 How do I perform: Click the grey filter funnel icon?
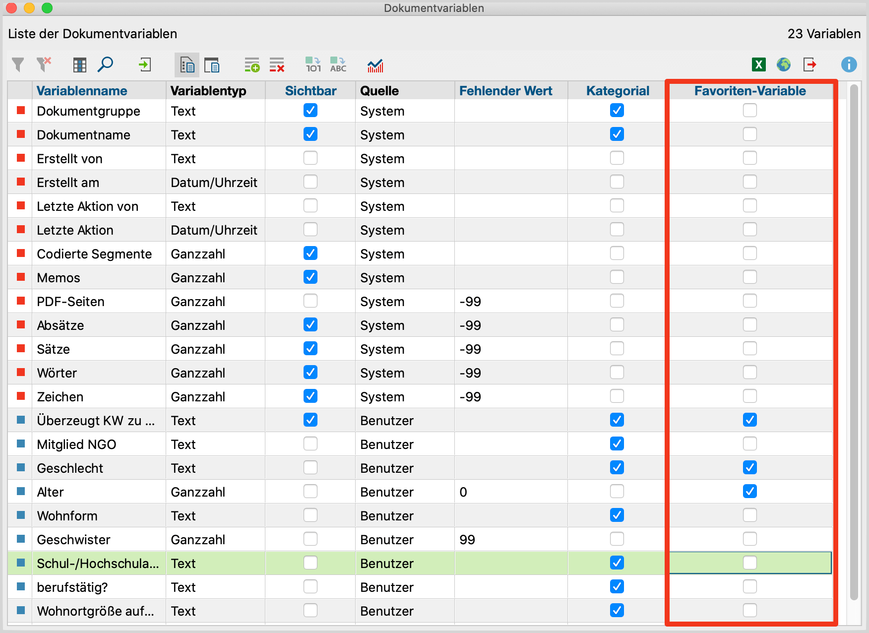tap(18, 64)
